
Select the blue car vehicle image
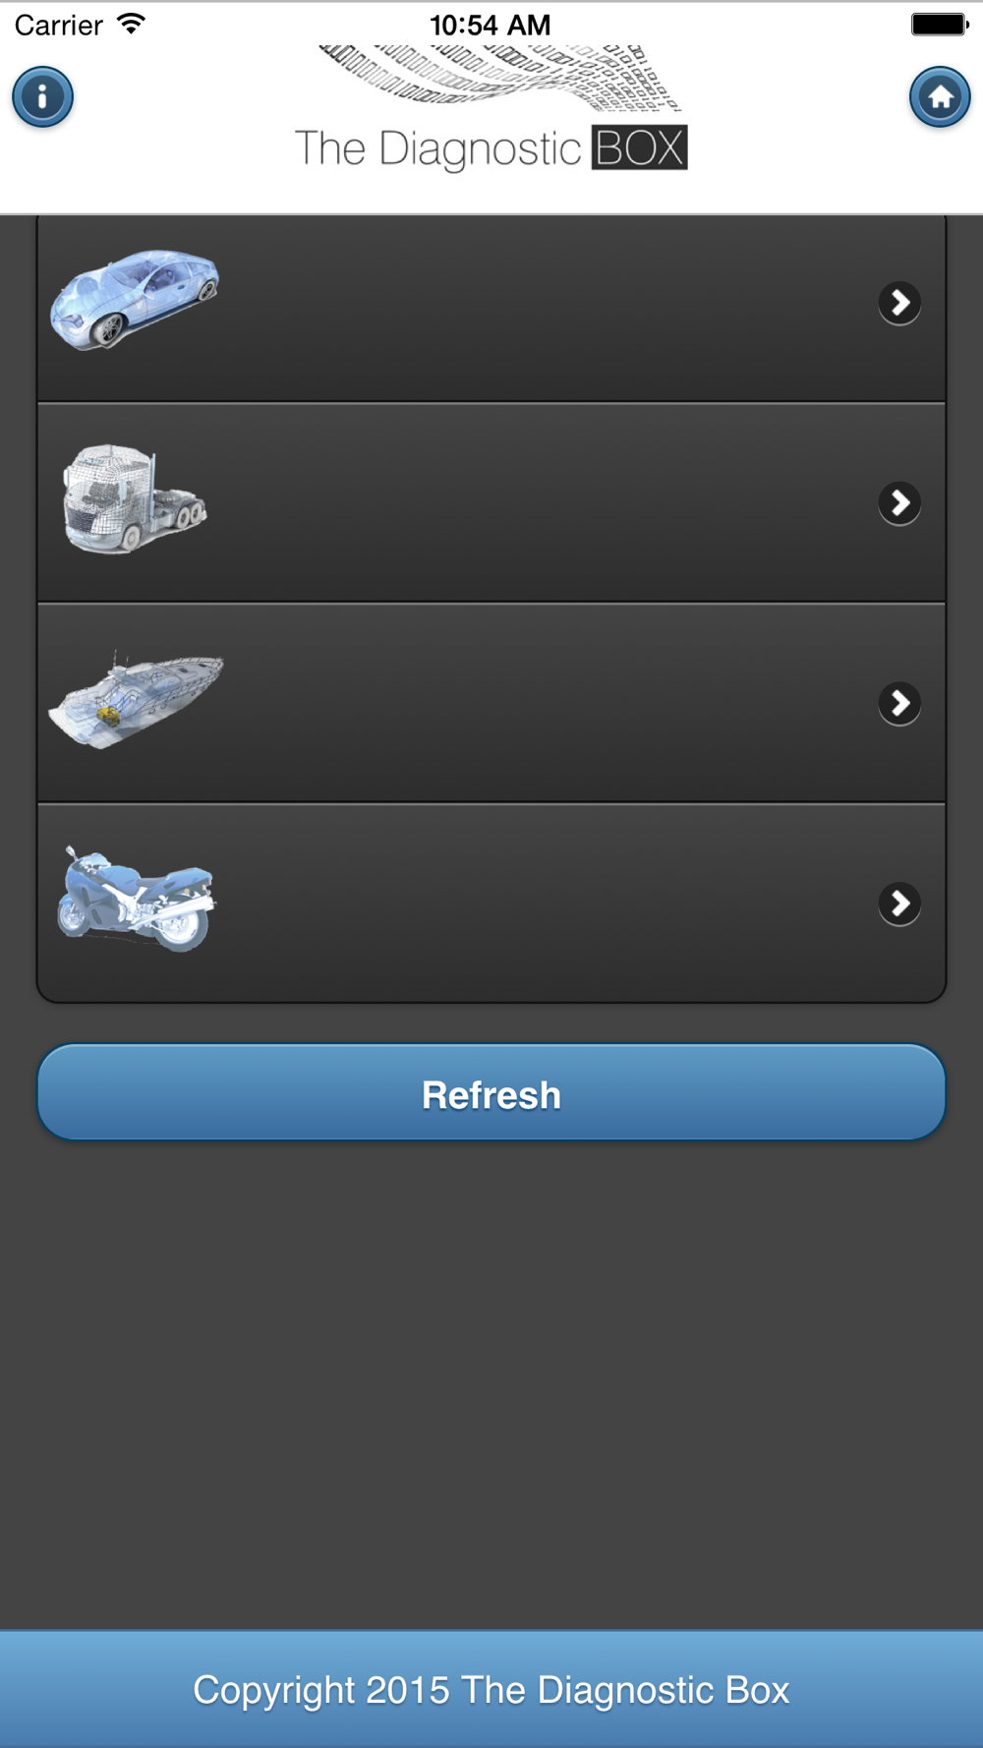tap(136, 300)
